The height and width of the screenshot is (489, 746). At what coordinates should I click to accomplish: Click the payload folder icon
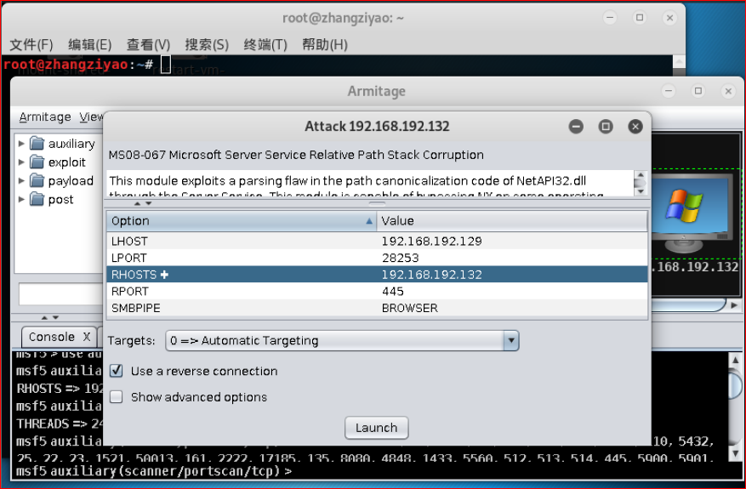coord(37,180)
